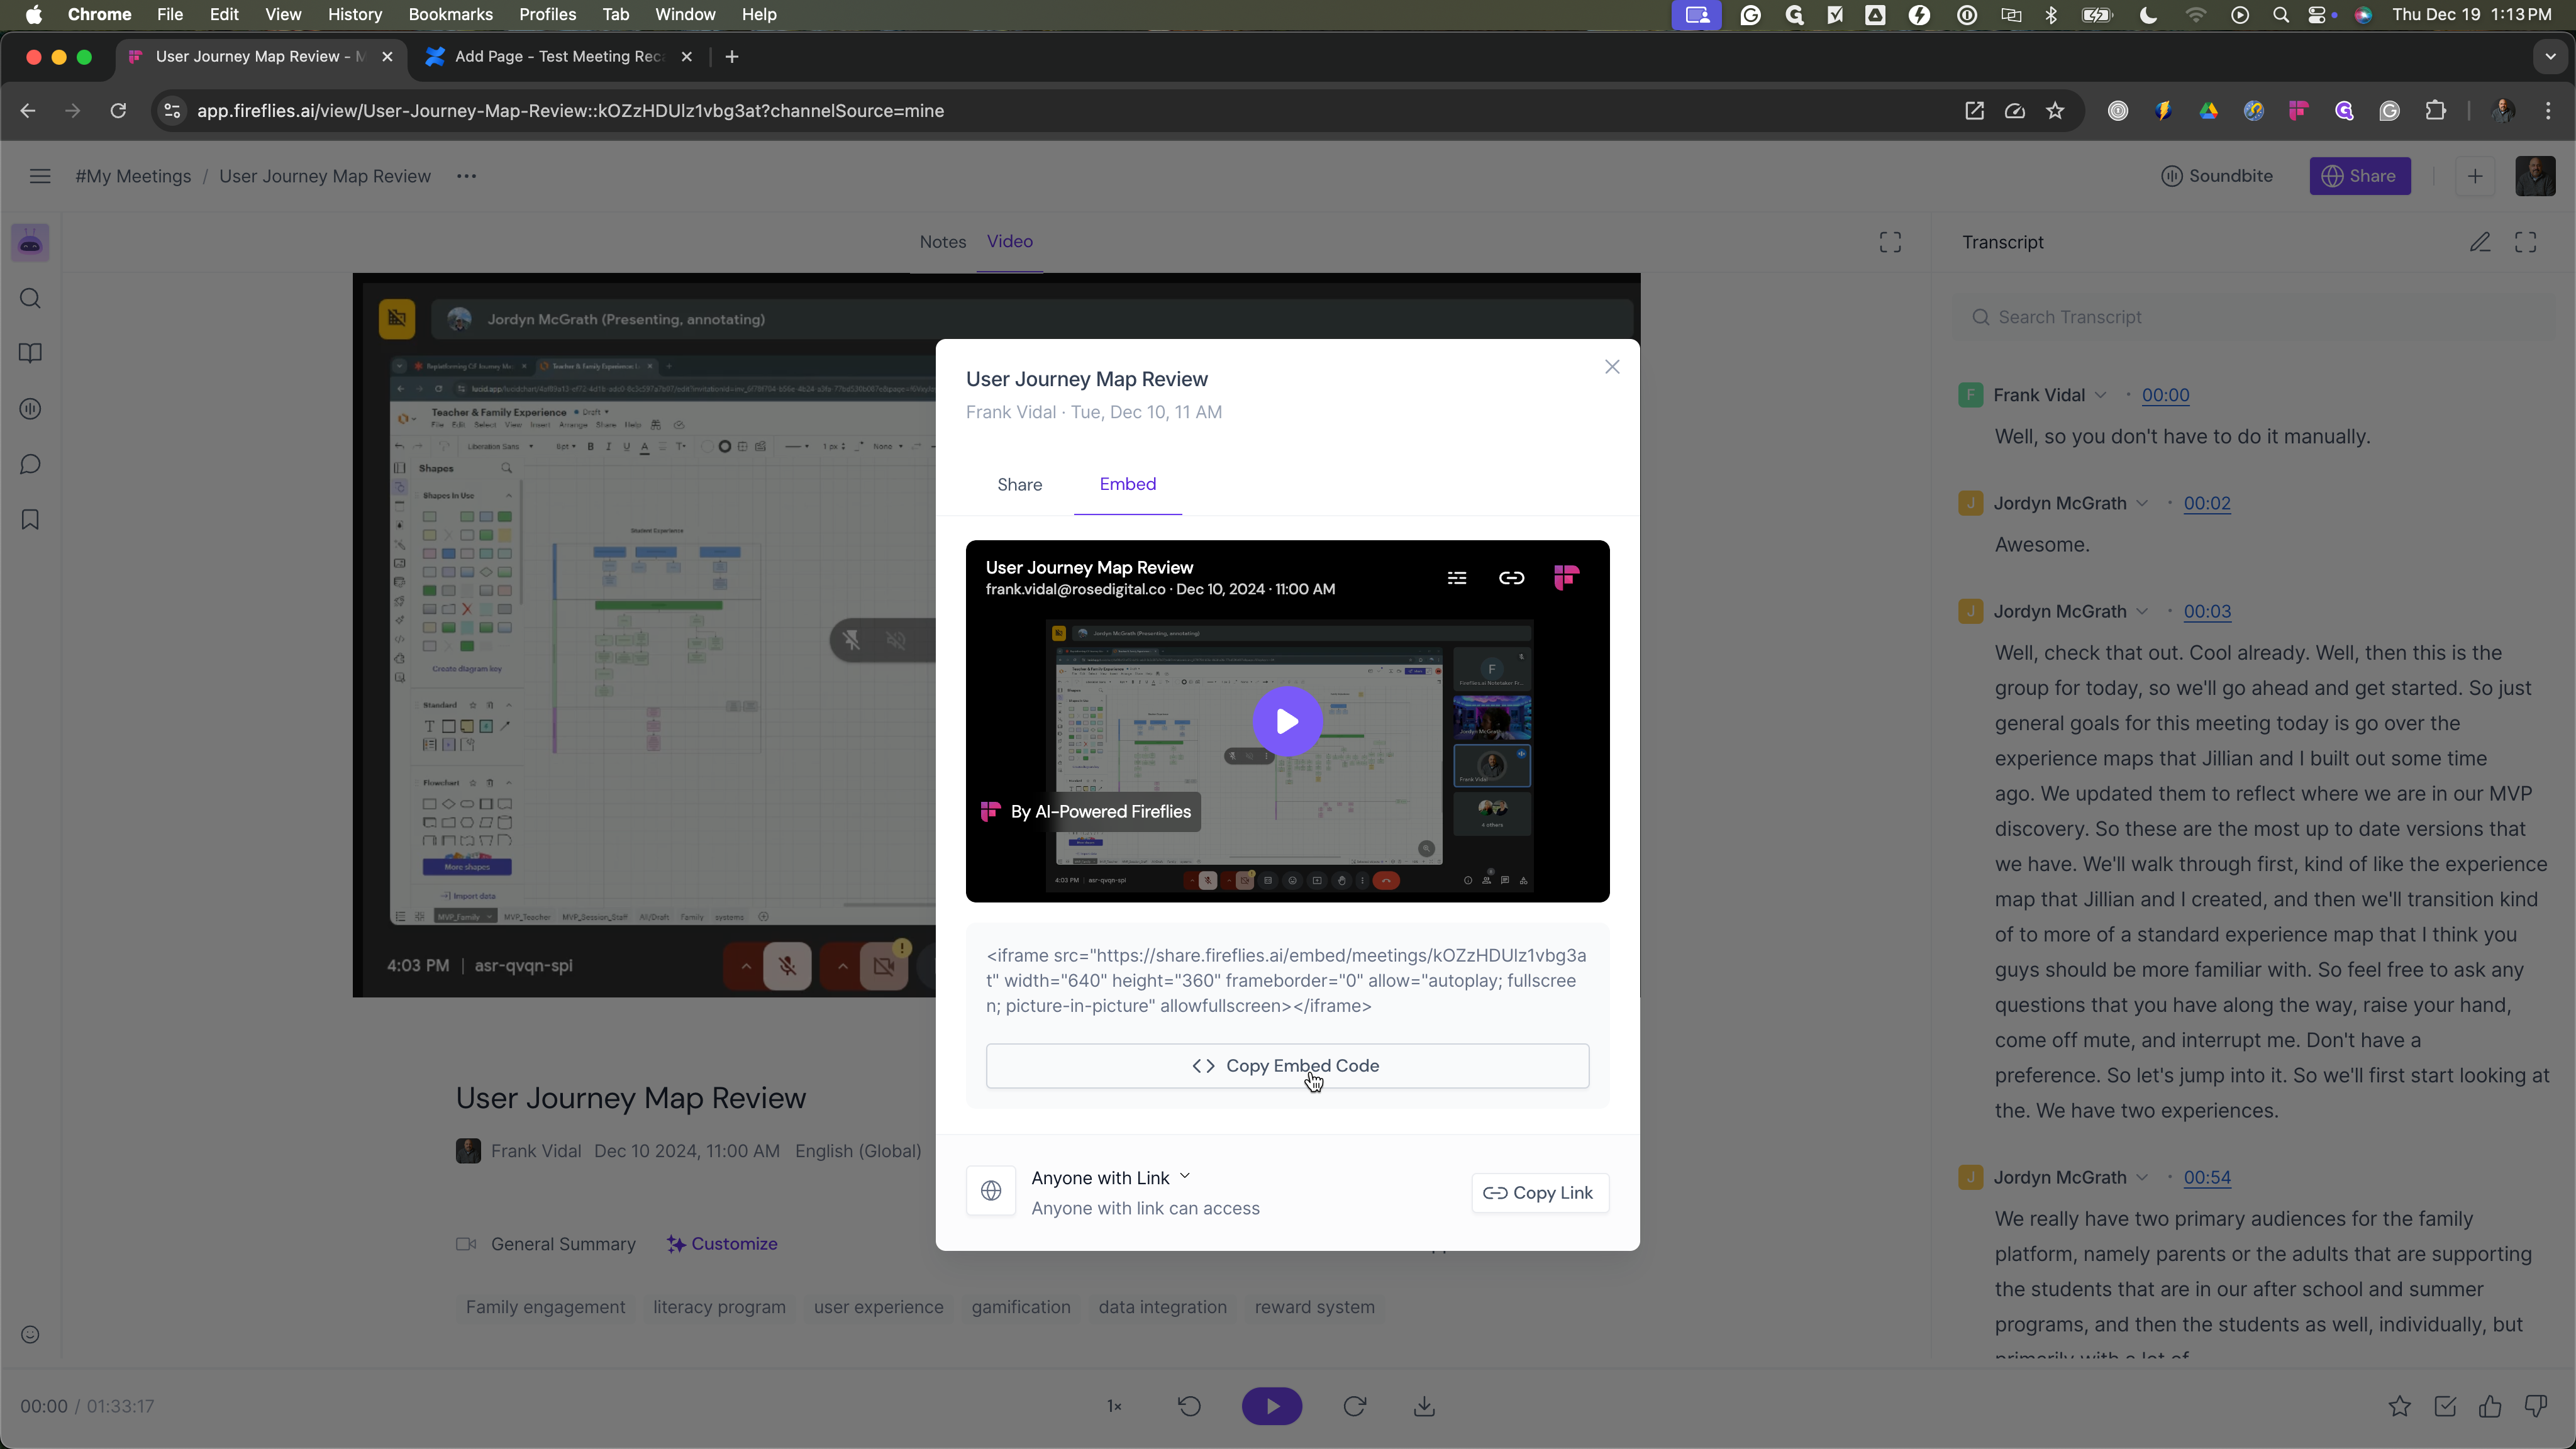Click the smiley feedback icon in sidebar
The width and height of the screenshot is (2576, 1449).
(x=30, y=1335)
